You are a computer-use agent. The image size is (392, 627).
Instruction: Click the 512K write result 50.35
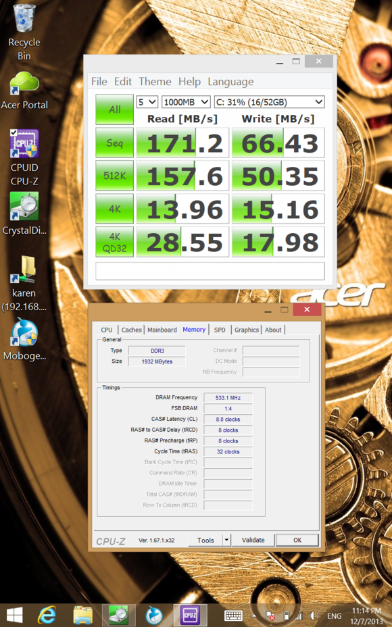[x=278, y=176]
